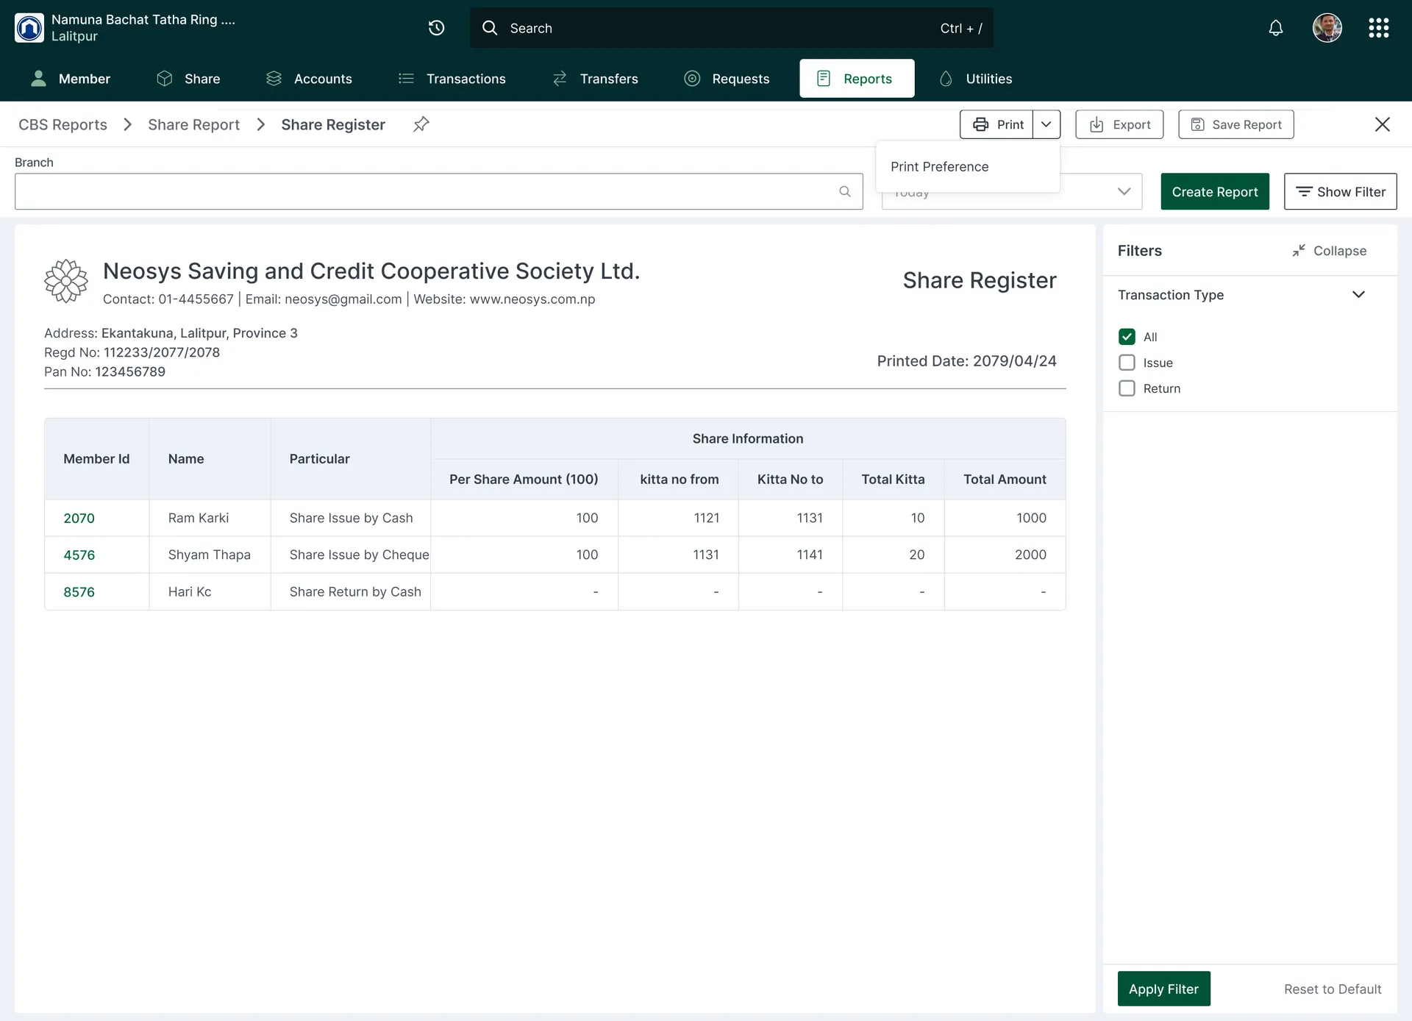
Task: Click the Print button
Action: tap(997, 124)
